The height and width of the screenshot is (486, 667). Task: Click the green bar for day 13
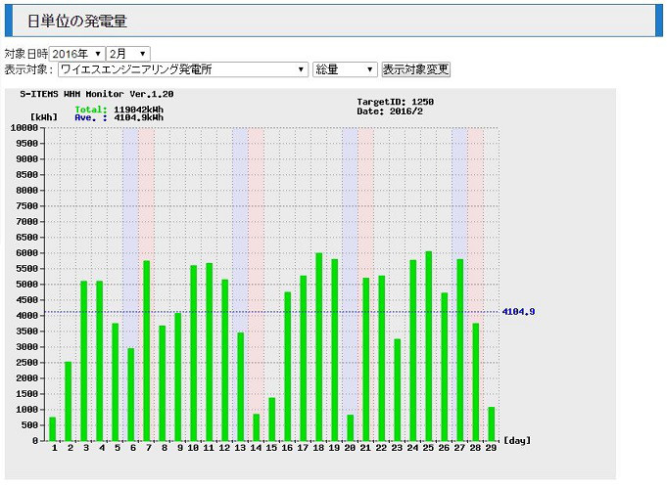click(241, 387)
